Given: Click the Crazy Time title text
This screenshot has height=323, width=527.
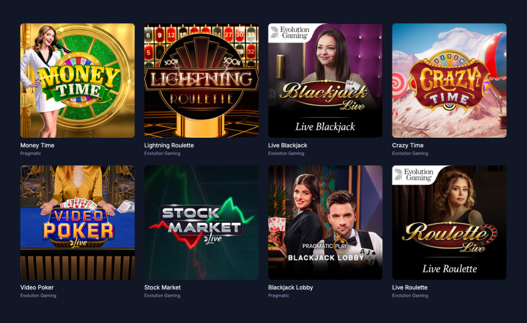Looking at the screenshot, I should (407, 145).
